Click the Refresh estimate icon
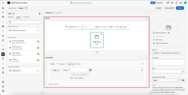 click(x=154, y=33)
